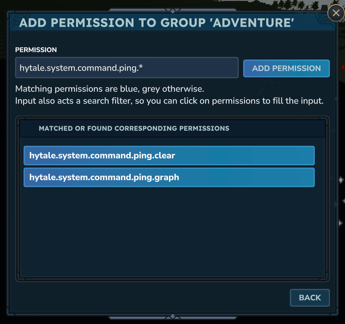The height and width of the screenshot is (324, 345).
Task: Go back using the Back button
Action: coord(309,298)
